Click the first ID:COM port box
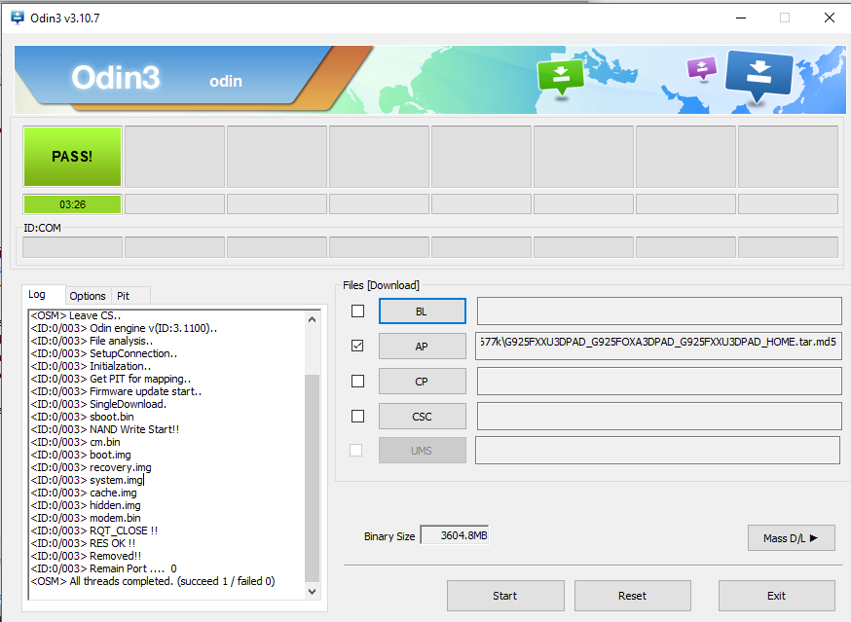 pos(72,247)
